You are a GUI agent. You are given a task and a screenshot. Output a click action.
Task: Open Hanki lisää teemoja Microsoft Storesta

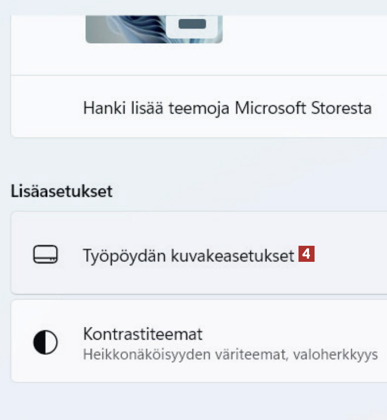[227, 109]
